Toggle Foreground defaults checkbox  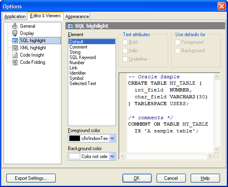tap(178, 42)
